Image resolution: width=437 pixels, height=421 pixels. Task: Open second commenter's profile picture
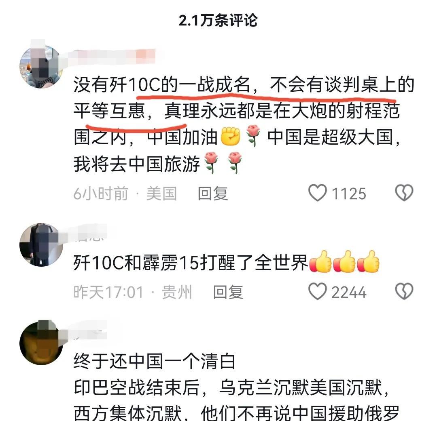pyautogui.click(x=41, y=244)
